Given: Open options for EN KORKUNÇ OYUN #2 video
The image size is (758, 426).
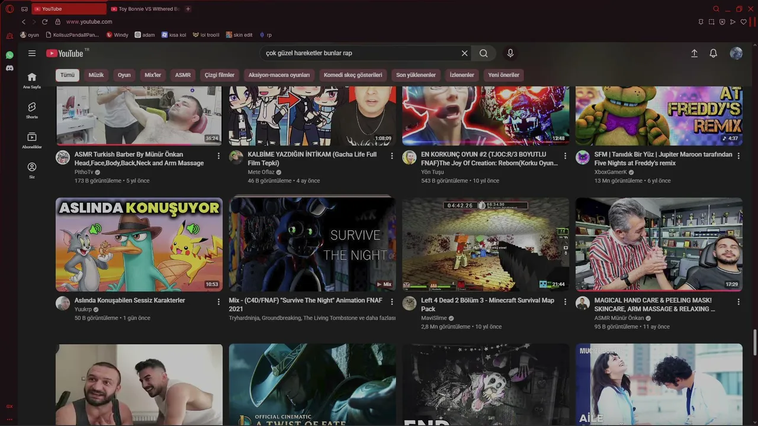Looking at the screenshot, I should (x=565, y=156).
